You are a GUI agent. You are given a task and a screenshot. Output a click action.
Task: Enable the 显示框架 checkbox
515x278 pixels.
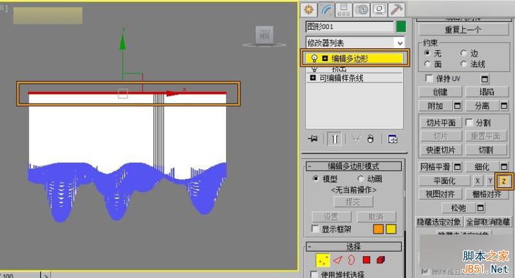tap(315, 228)
